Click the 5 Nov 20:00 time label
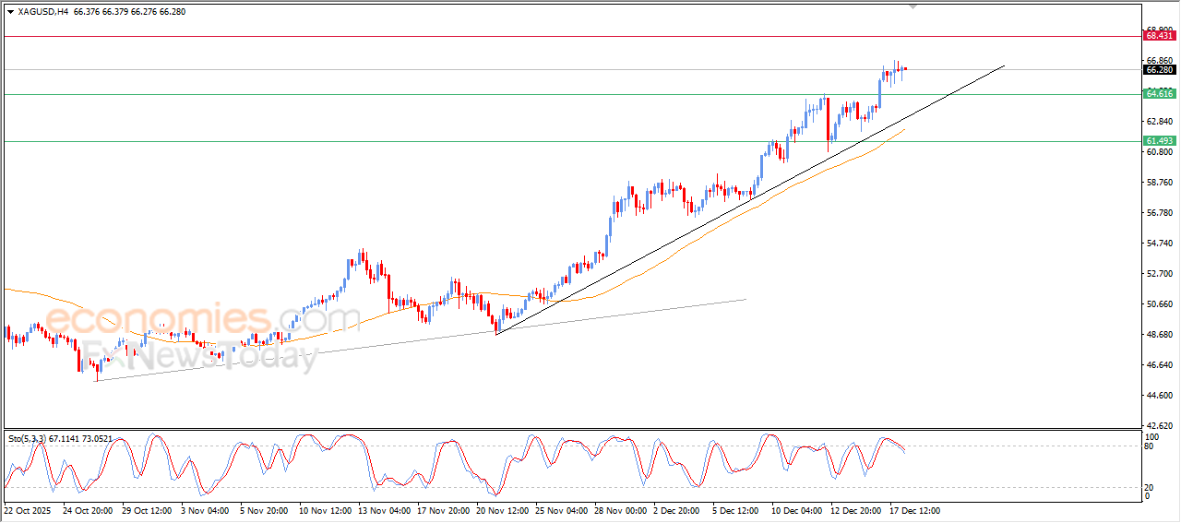 pyautogui.click(x=265, y=510)
